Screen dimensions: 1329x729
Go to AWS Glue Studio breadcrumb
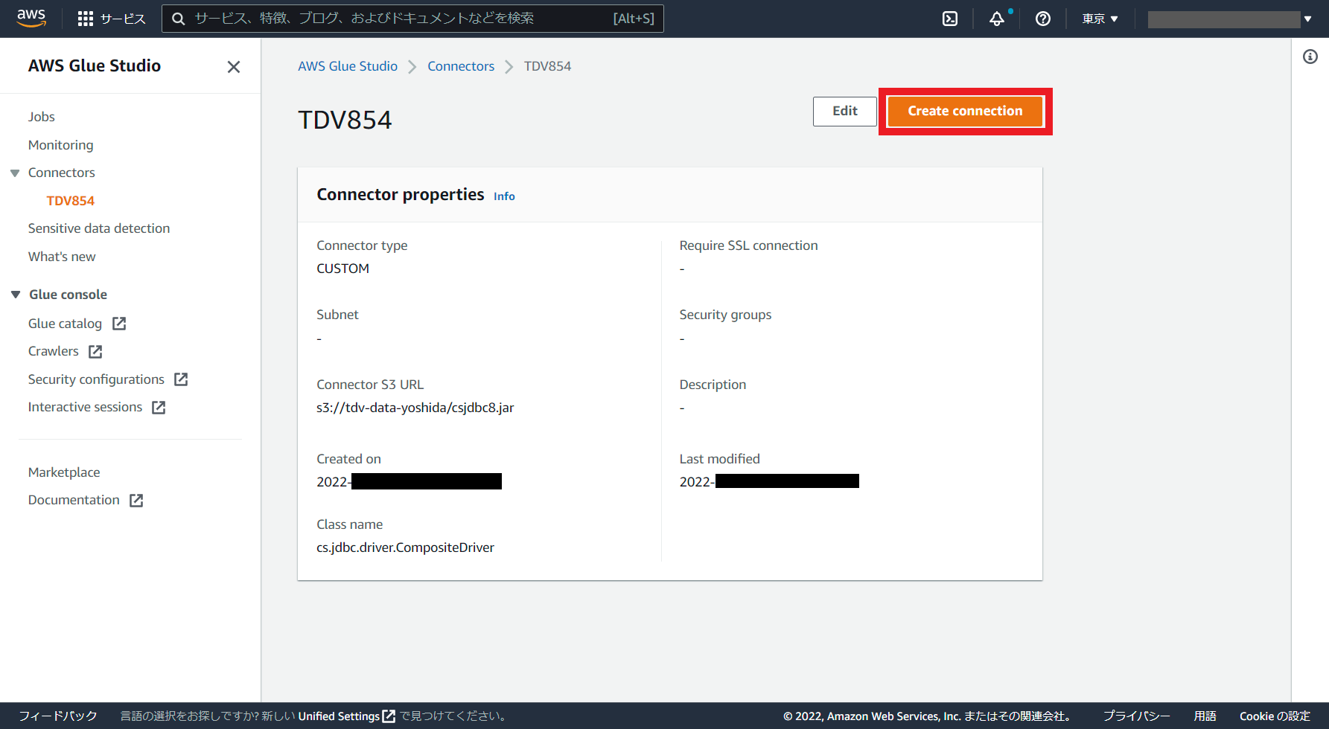pos(348,66)
